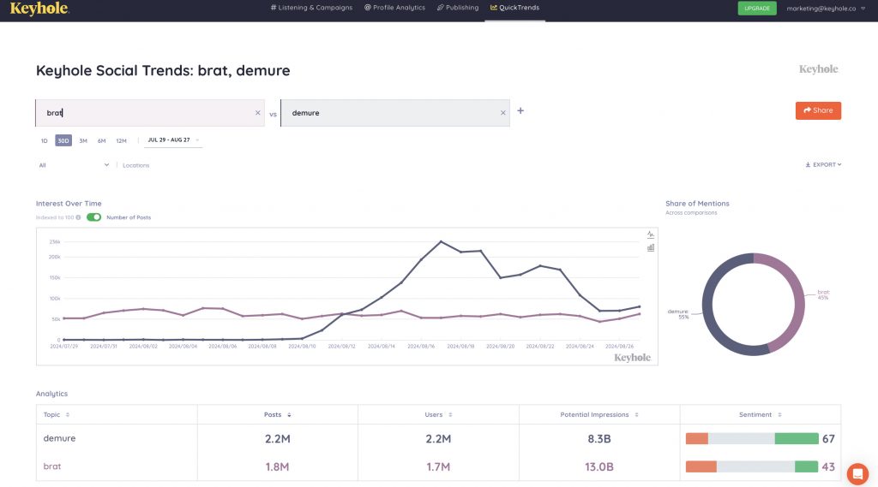
Task: Click demure posts value 2.2M
Action: [x=277, y=439]
